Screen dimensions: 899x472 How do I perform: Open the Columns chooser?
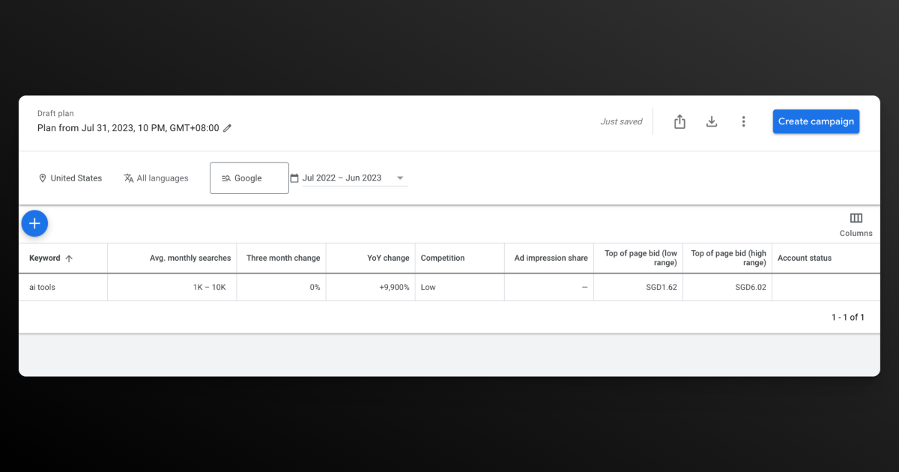[x=856, y=224]
